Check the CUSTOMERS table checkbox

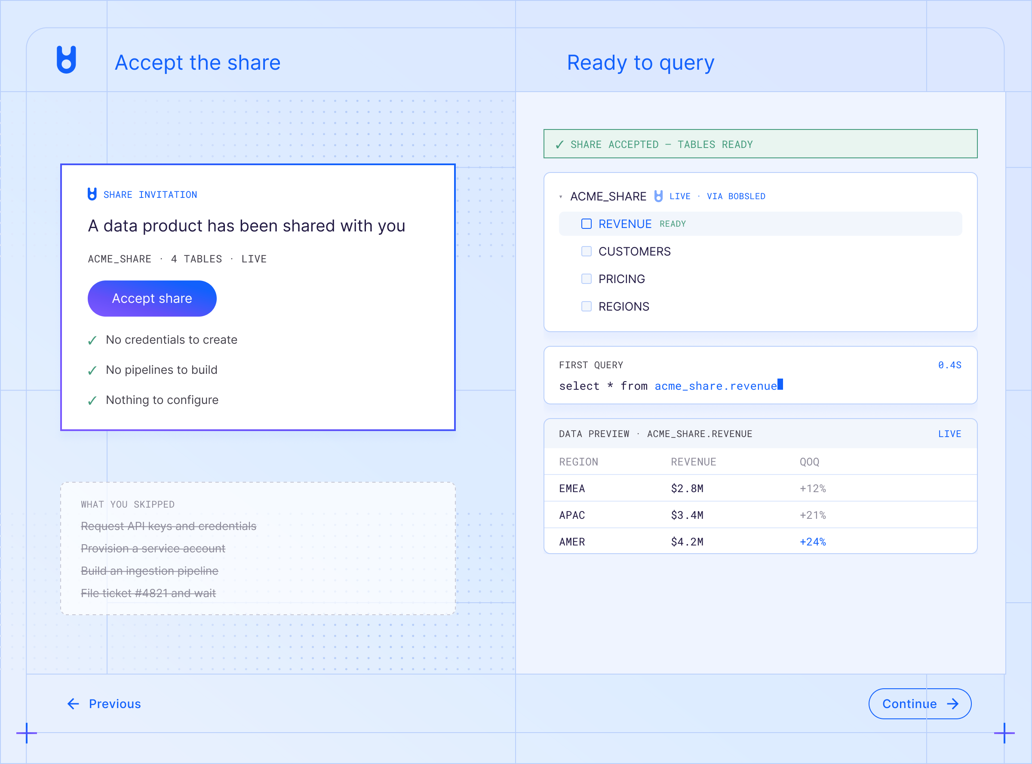(587, 251)
